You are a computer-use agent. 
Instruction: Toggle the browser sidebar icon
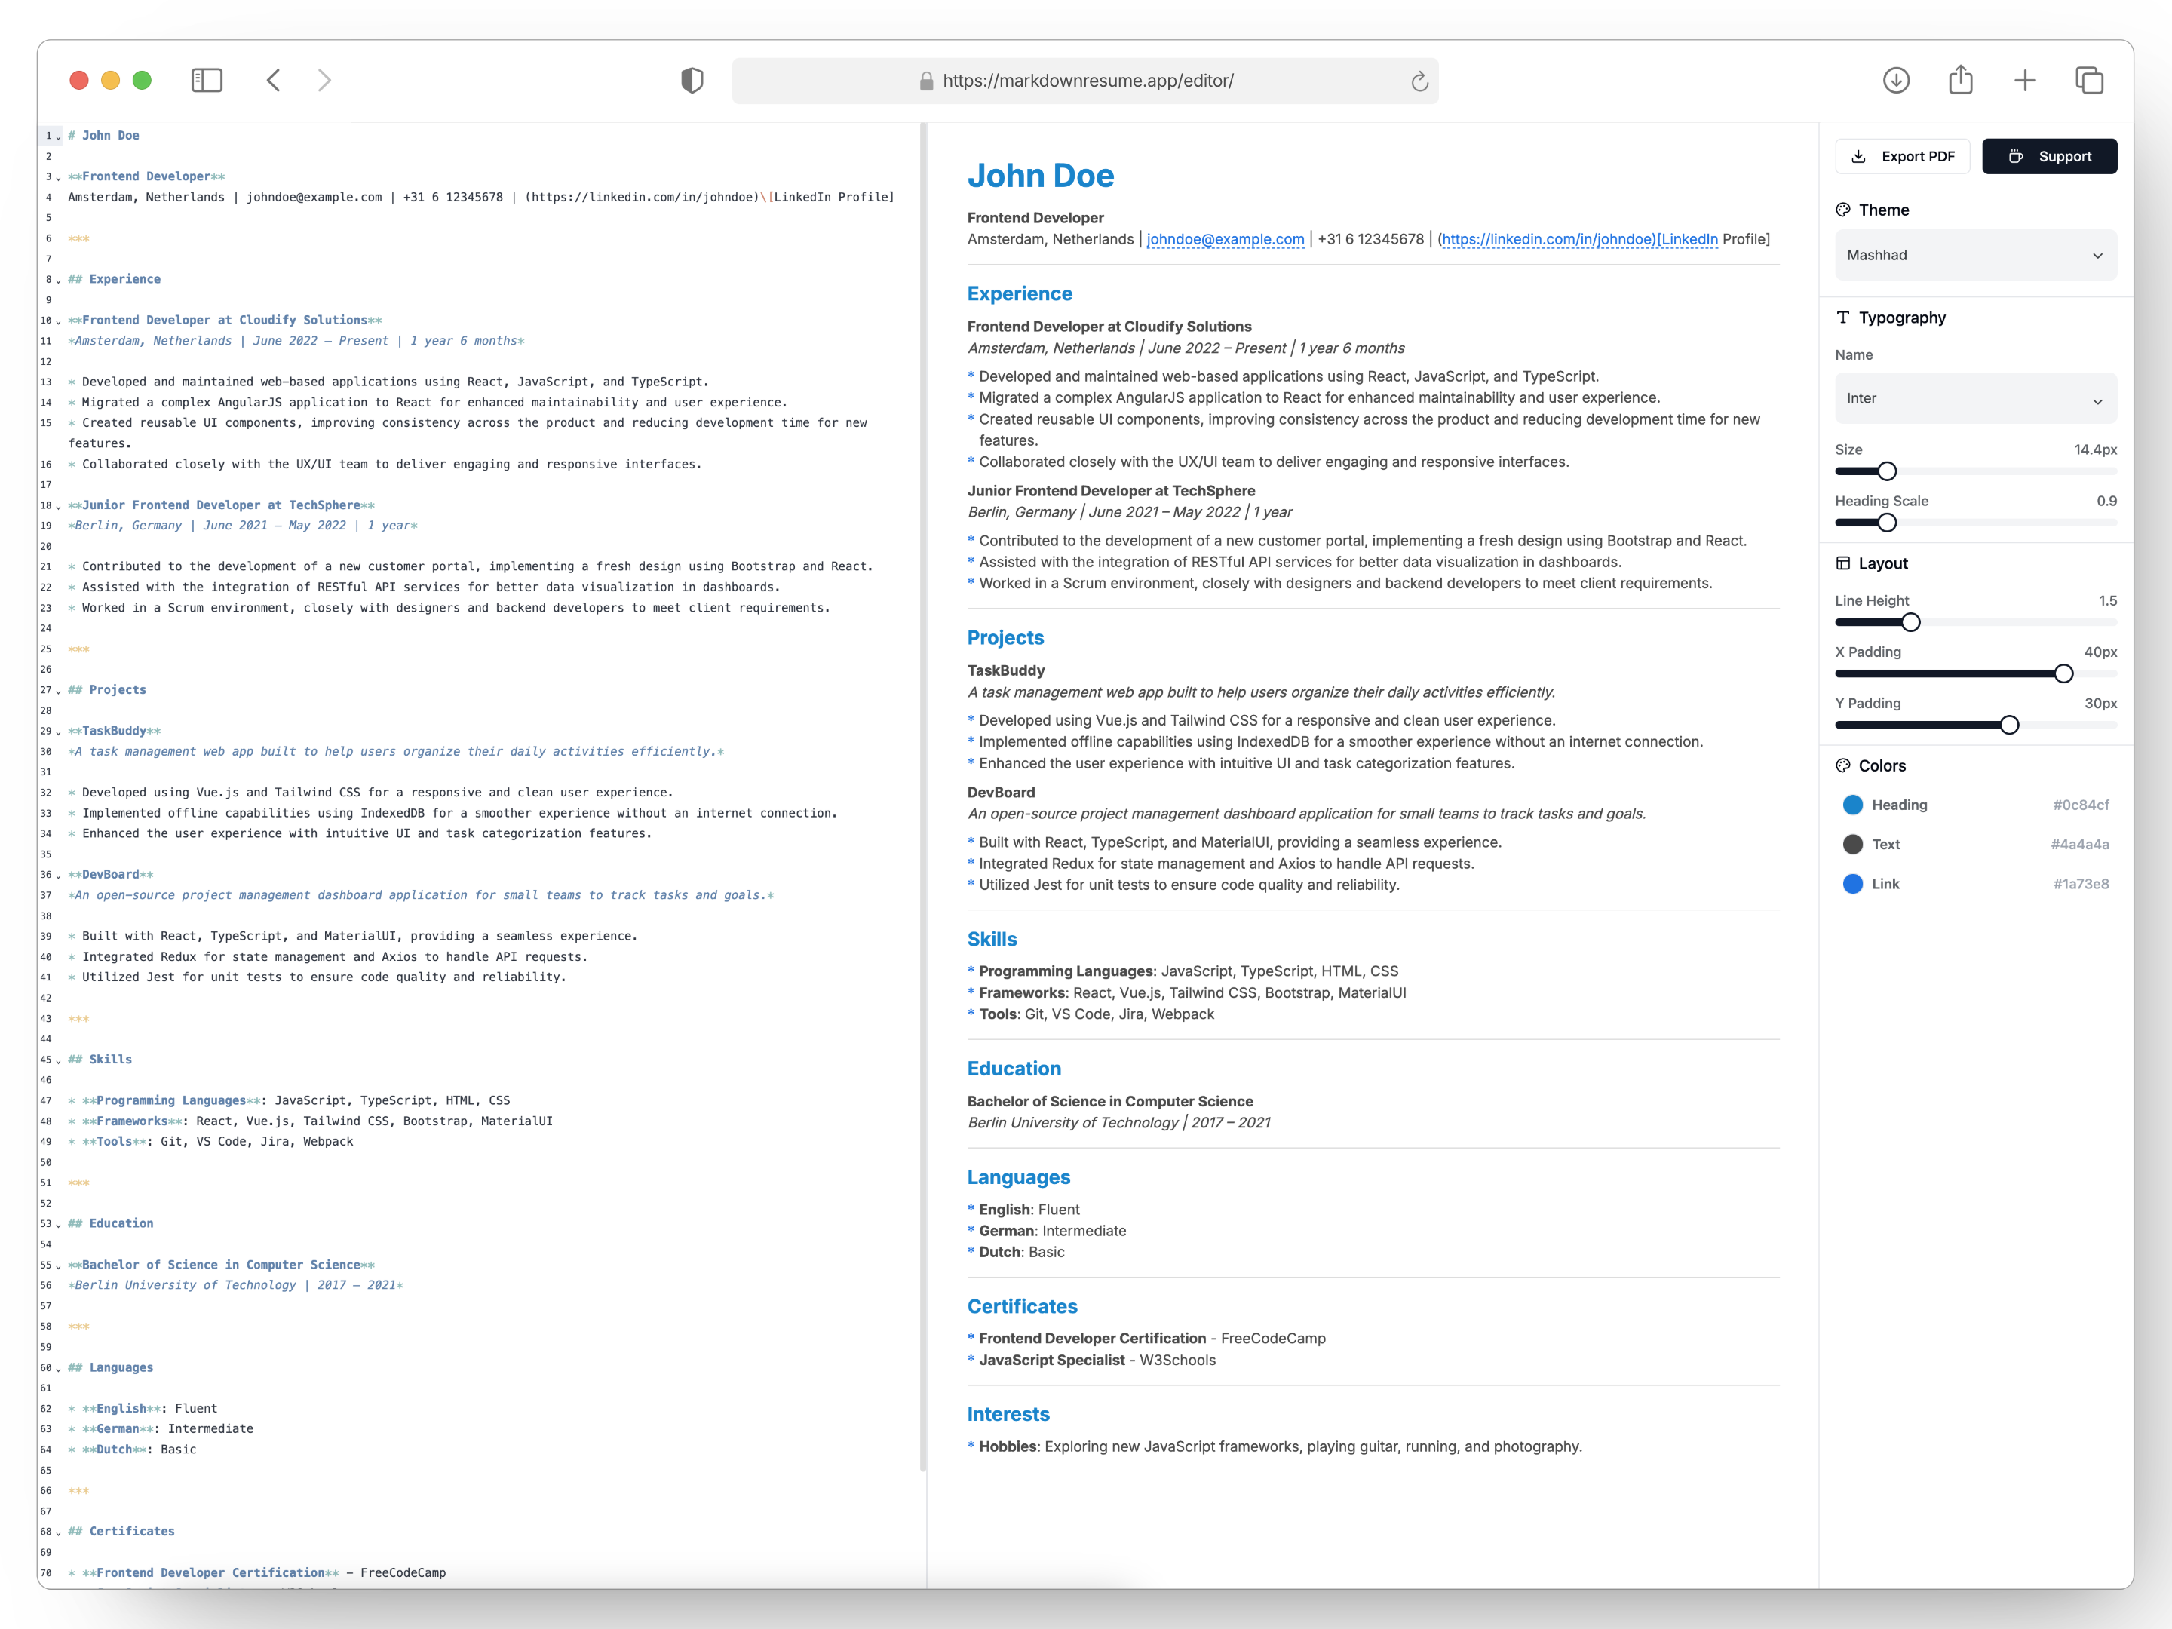coord(207,81)
